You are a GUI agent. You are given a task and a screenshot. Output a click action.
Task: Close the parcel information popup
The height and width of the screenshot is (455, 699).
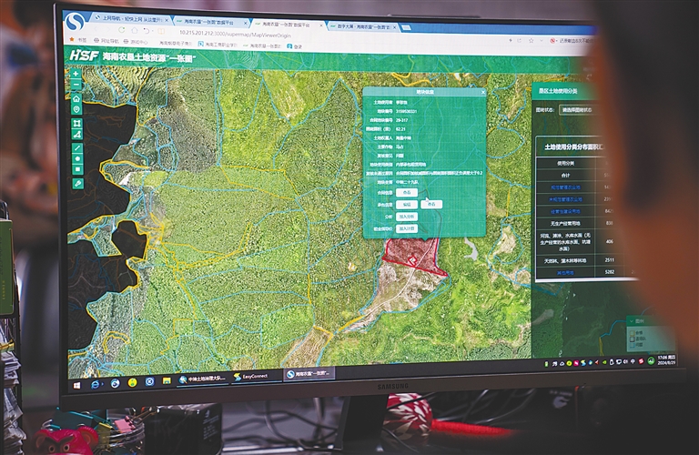click(483, 92)
